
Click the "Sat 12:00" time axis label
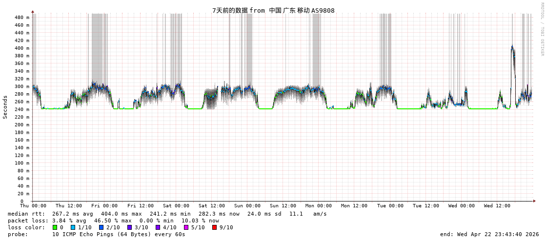(212, 206)
